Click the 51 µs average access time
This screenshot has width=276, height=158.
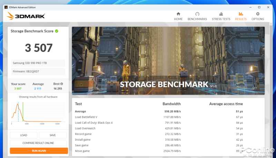(x=239, y=111)
